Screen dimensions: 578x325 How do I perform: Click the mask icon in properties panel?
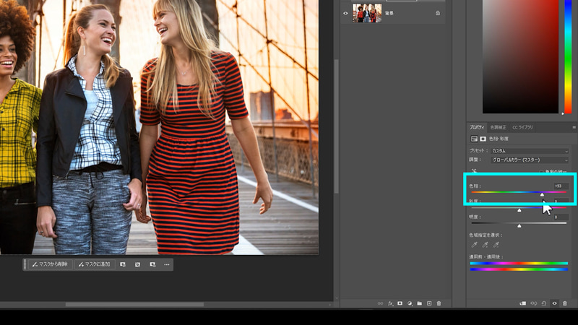click(483, 139)
